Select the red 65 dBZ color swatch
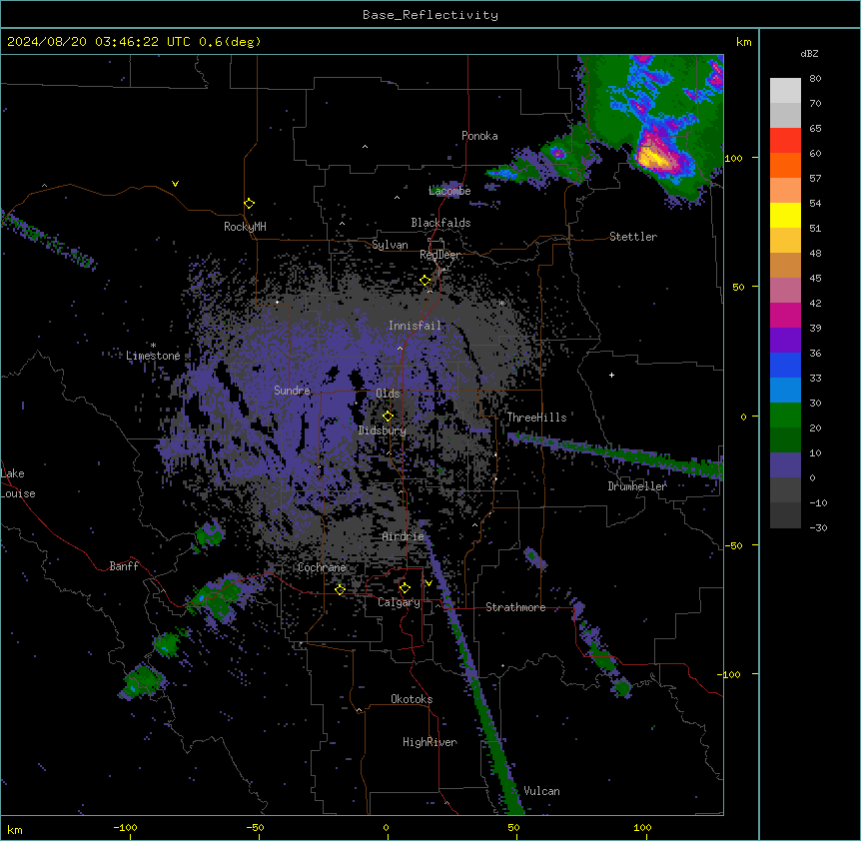 (x=785, y=141)
